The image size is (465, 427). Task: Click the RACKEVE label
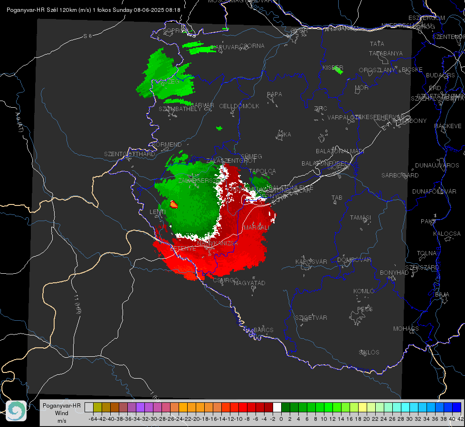(x=448, y=126)
